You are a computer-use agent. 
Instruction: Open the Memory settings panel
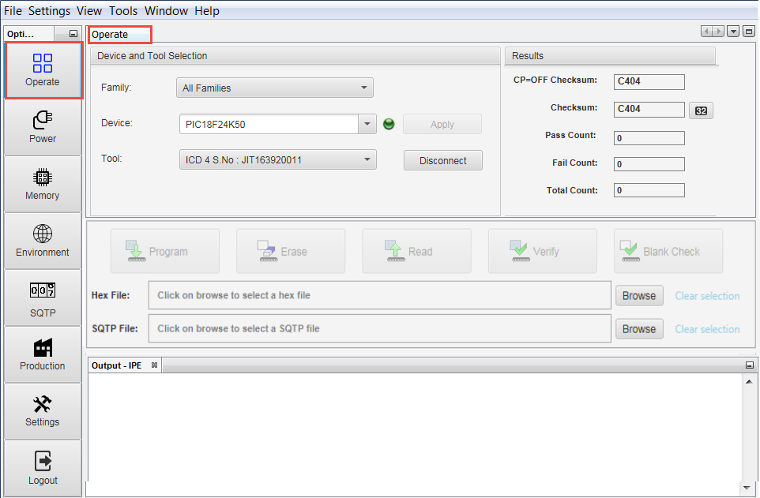click(43, 184)
